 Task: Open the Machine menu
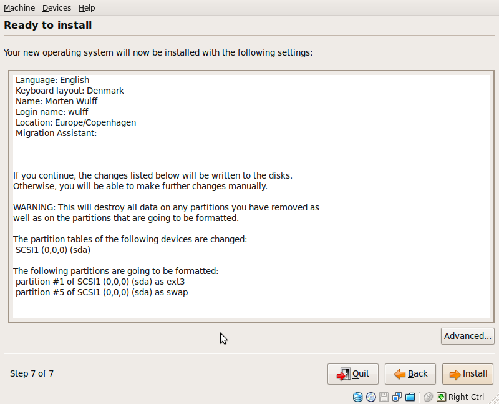point(19,7)
